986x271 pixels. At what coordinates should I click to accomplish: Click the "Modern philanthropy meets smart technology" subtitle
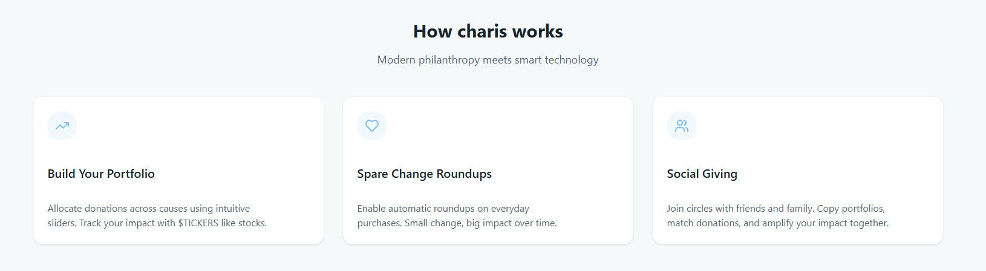(x=488, y=60)
